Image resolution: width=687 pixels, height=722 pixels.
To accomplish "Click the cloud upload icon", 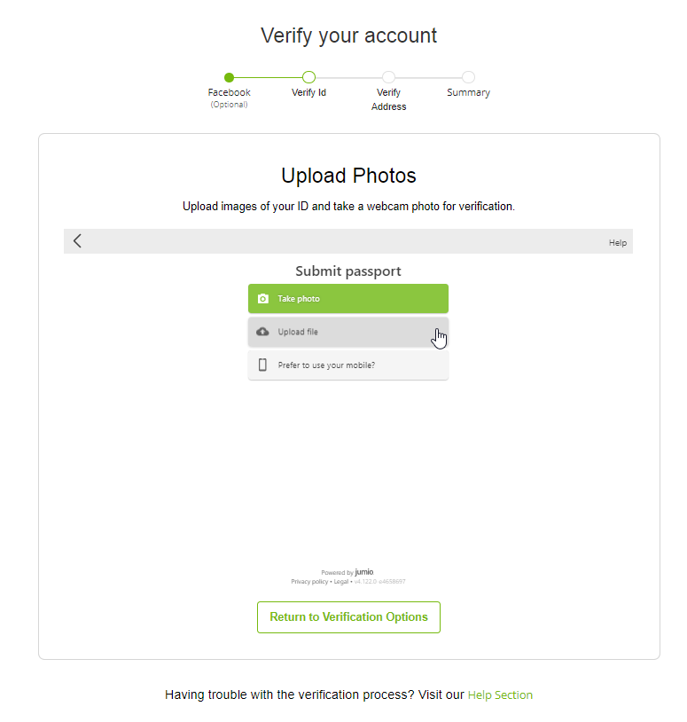I will [262, 331].
